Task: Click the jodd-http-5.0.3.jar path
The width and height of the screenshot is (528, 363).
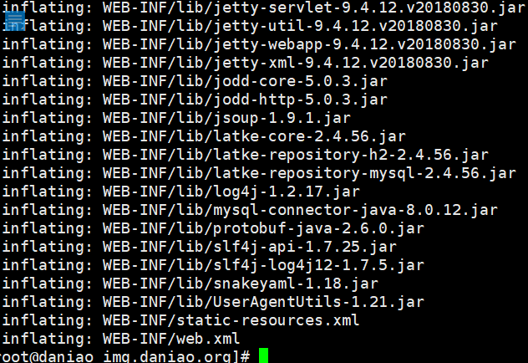Action: (x=245, y=100)
